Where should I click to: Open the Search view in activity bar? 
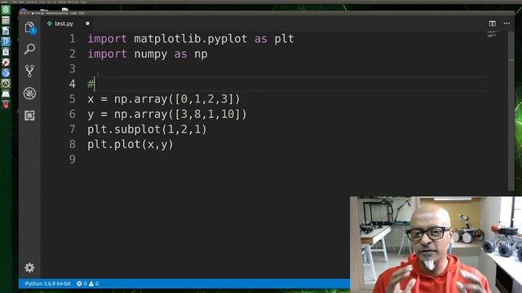[x=29, y=49]
